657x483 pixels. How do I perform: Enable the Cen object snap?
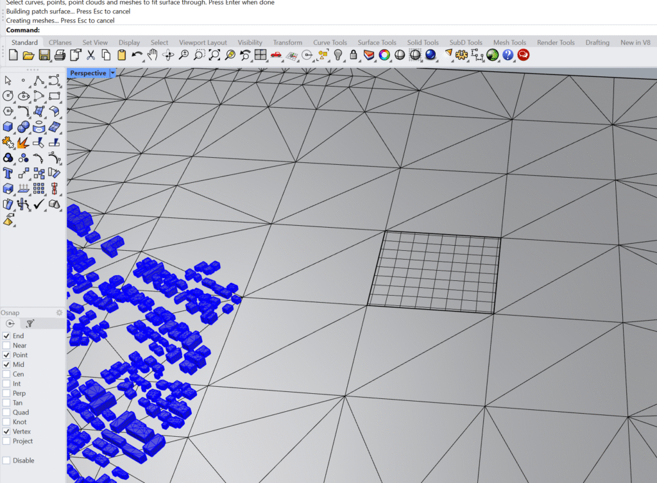5,374
